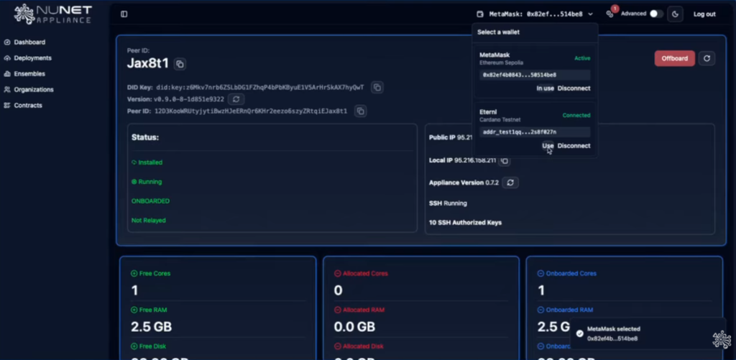Click the Allocated RAM 0.0 GB value
The width and height of the screenshot is (736, 360).
click(354, 327)
